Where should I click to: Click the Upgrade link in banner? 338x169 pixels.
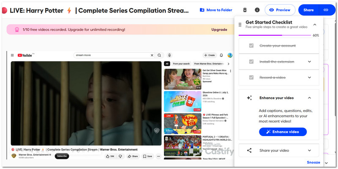219,30
